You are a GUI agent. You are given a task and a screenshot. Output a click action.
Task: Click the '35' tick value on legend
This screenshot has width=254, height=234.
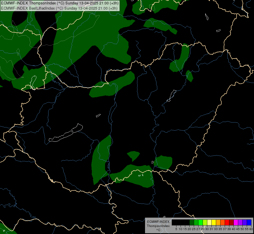pyautogui.click(x=221, y=229)
